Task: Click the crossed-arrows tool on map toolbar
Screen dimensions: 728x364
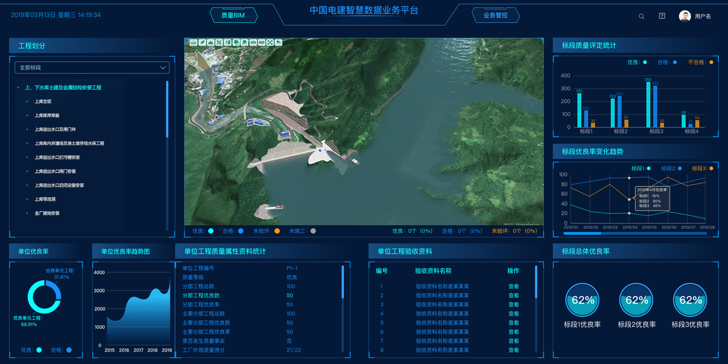Action: pos(219,42)
